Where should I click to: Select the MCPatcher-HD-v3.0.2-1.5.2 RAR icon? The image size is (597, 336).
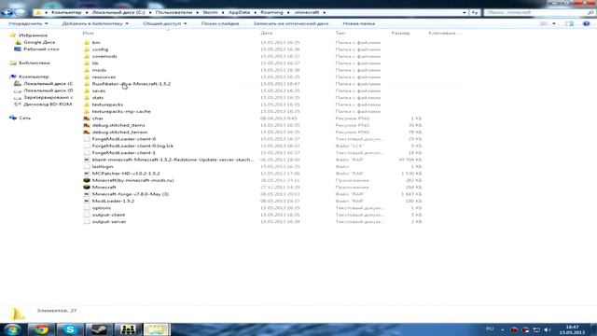click(87, 174)
